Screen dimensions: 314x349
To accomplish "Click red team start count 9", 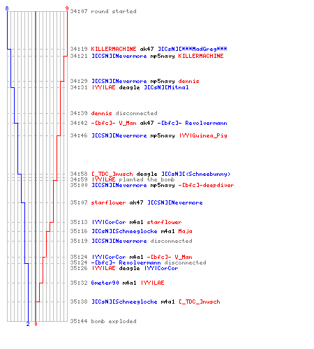I will (x=67, y=8).
